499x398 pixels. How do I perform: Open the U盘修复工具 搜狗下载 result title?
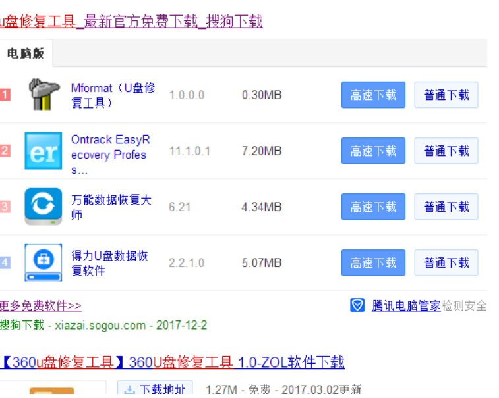click(131, 22)
